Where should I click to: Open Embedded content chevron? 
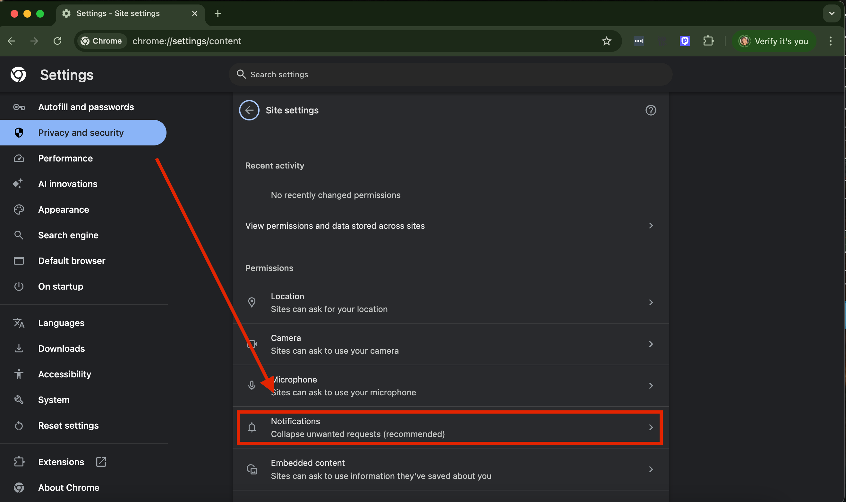click(651, 469)
